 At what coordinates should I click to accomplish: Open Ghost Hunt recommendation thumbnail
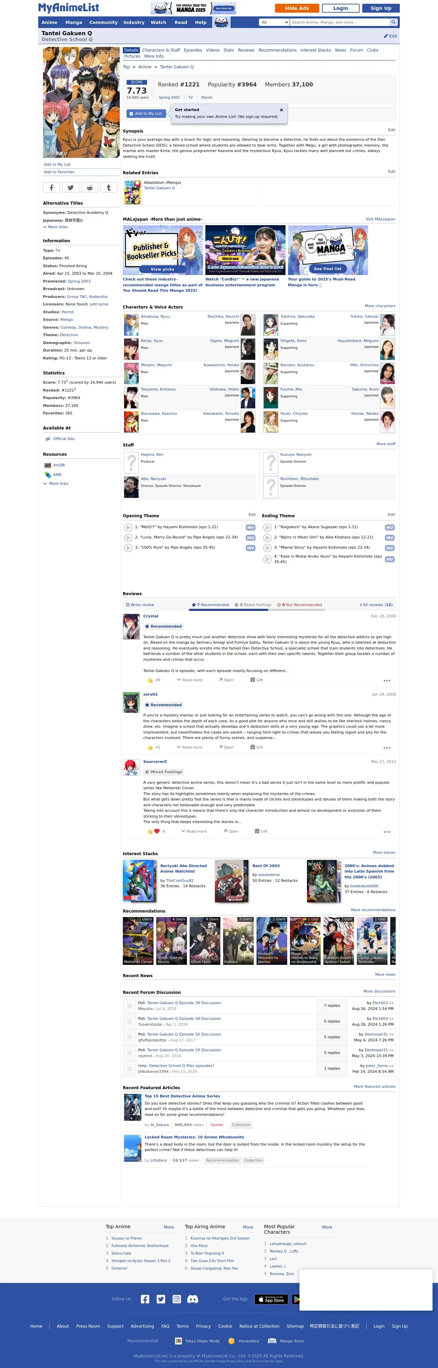(205, 941)
